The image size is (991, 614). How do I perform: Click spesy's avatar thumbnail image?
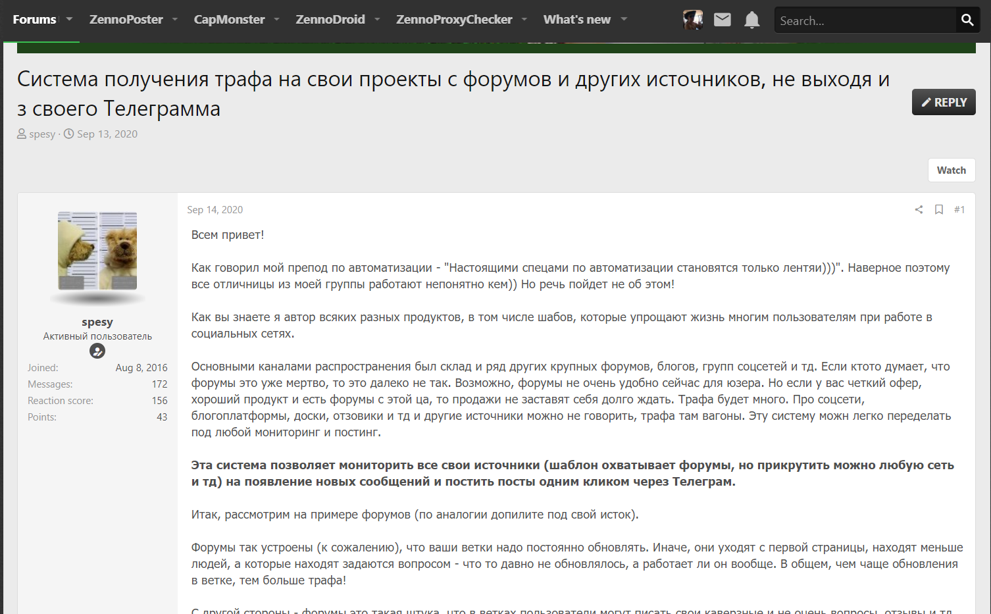(x=97, y=251)
